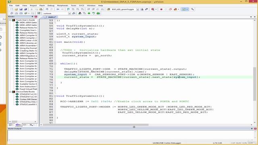Image resolution: width=258 pixels, height=145 pixels.
Task: Close the Build Output panel
Action: coord(255,128)
